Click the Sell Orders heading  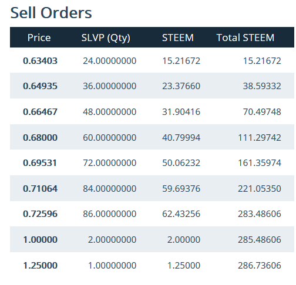51,13
